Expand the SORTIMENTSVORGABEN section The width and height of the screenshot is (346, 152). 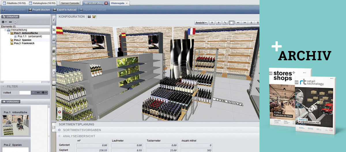[x=59, y=130]
